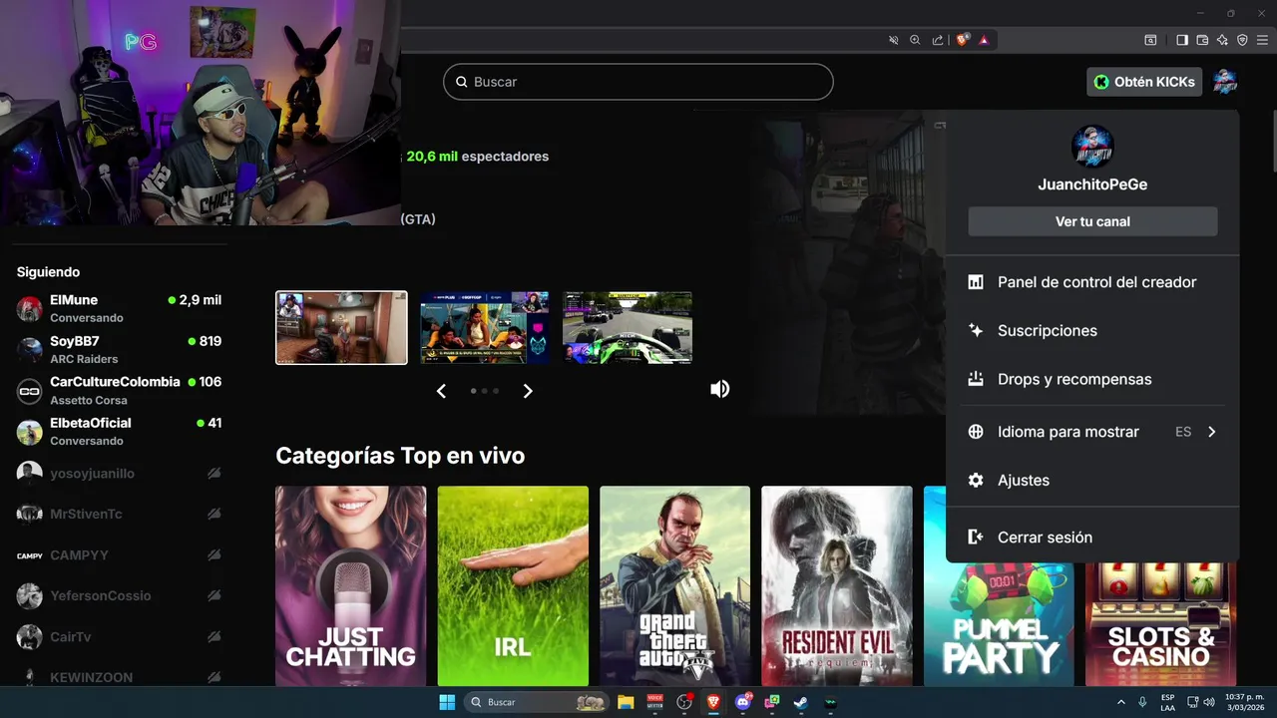Select Cerrar sesión menu entry
Screen dimensions: 1277x718
coord(1092,538)
